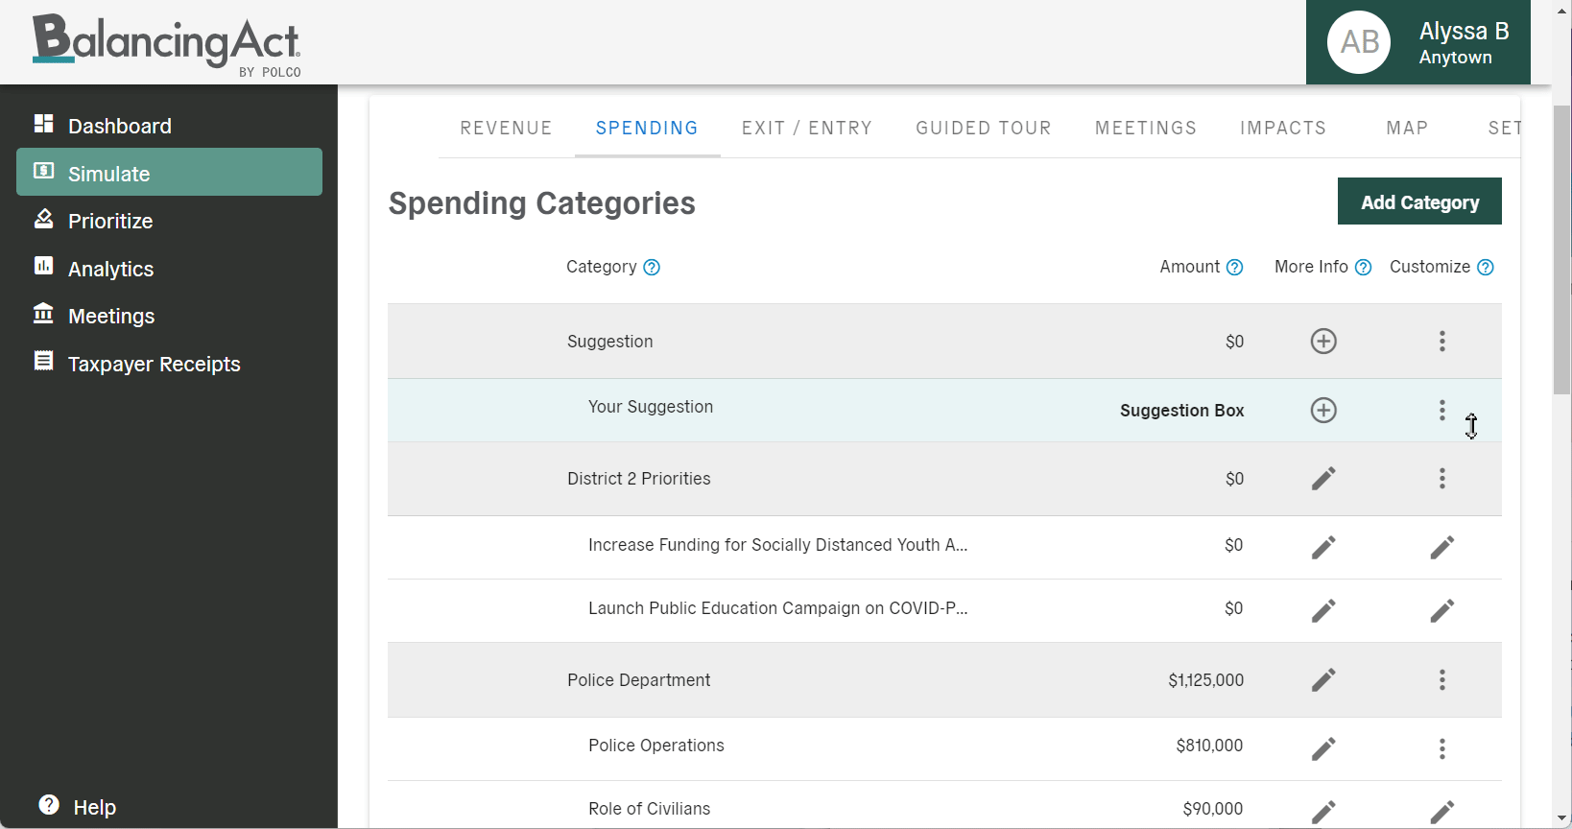
Task: Open the Map tab
Action: click(1407, 128)
